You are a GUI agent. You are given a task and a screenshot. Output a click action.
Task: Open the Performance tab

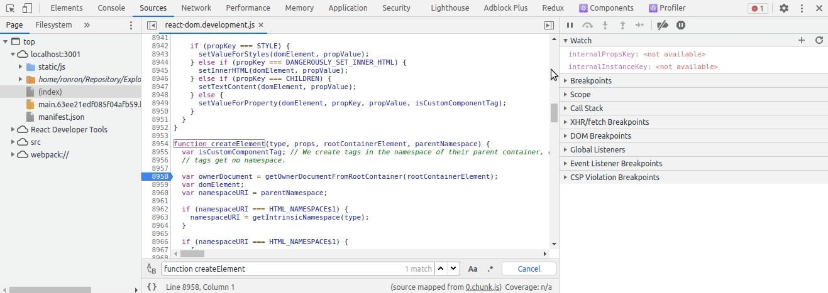click(x=248, y=8)
